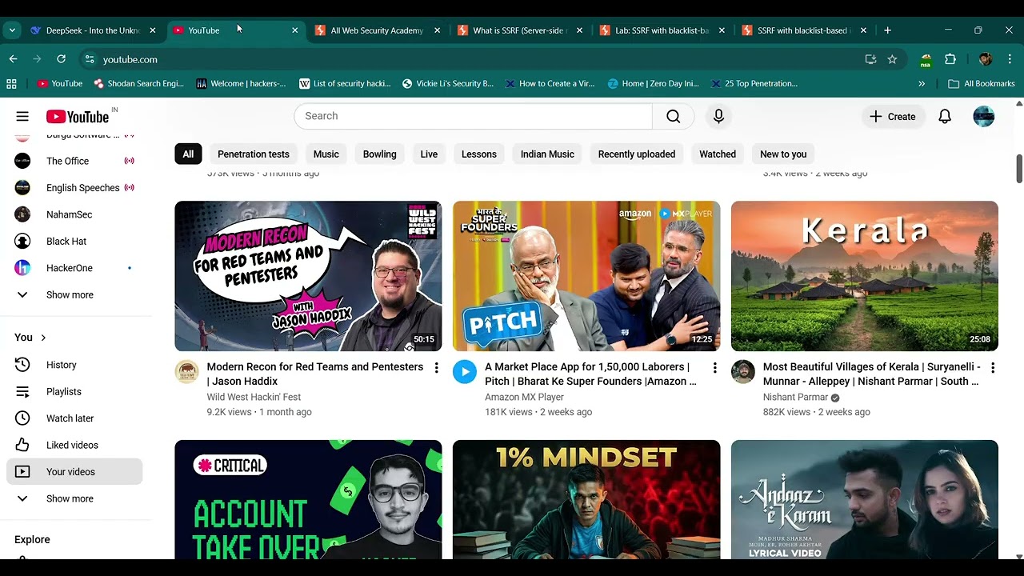The image size is (1024, 576).
Task: Open a new browser tab
Action: click(887, 30)
